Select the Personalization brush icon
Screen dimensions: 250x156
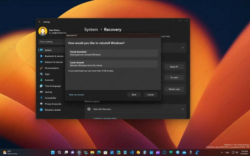coord(41,68)
